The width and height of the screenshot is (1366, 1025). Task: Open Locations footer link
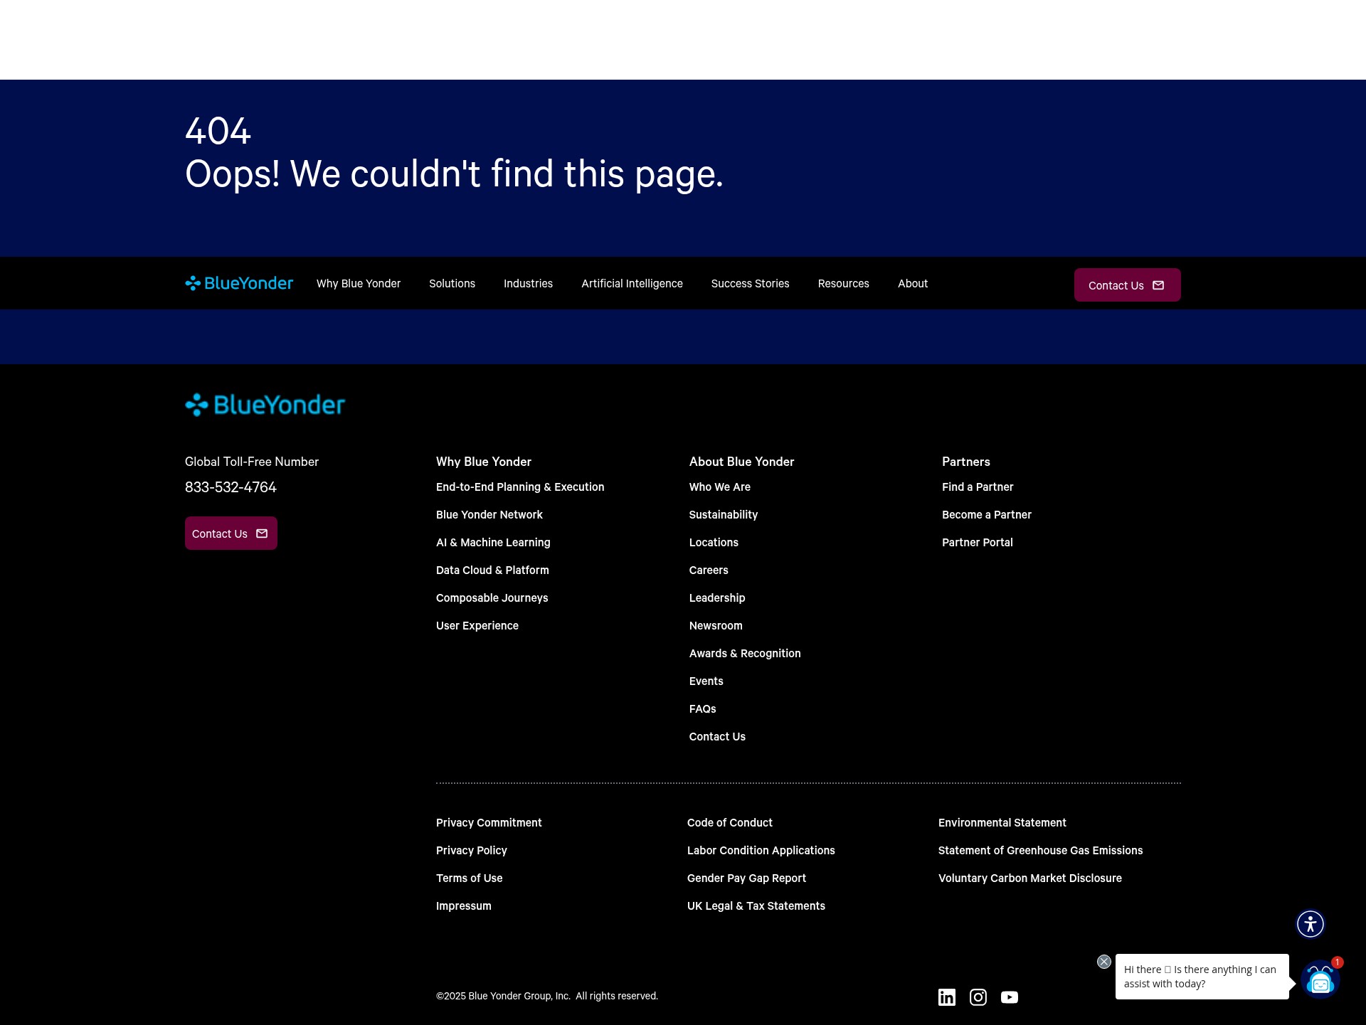pos(714,542)
